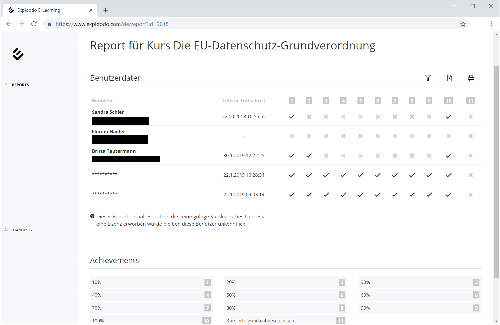Reload the page in browser
This screenshot has height=325, width=500.
click(x=34, y=24)
